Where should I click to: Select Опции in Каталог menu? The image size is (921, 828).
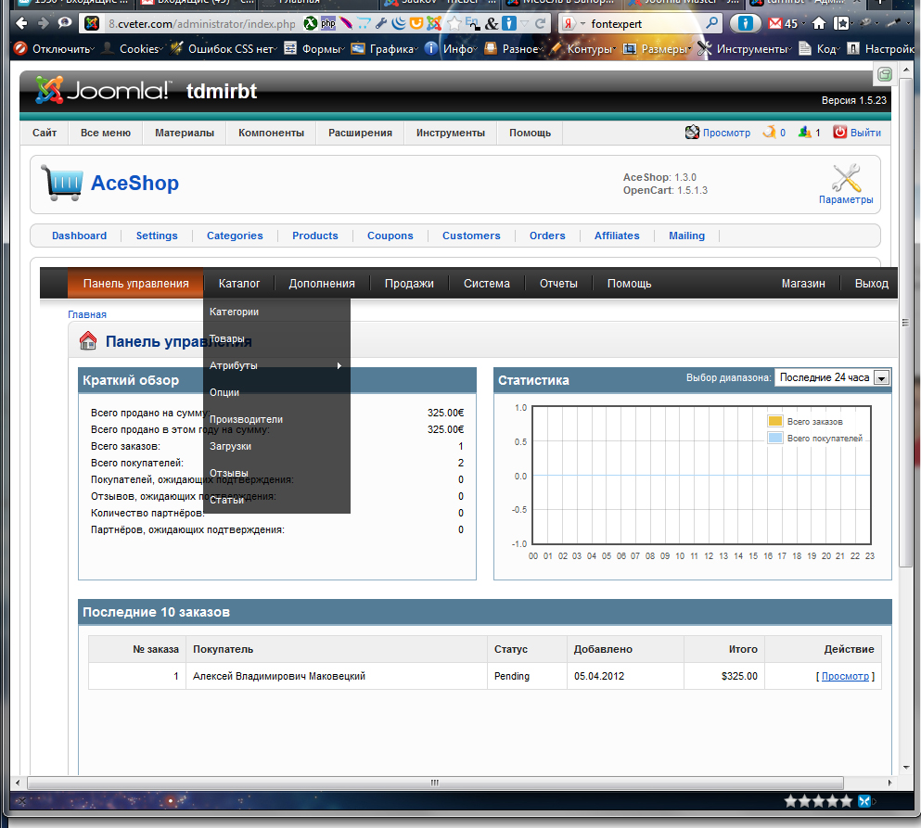pyautogui.click(x=276, y=392)
